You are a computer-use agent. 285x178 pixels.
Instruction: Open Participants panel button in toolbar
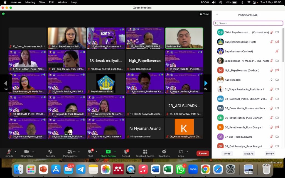click(x=70, y=153)
